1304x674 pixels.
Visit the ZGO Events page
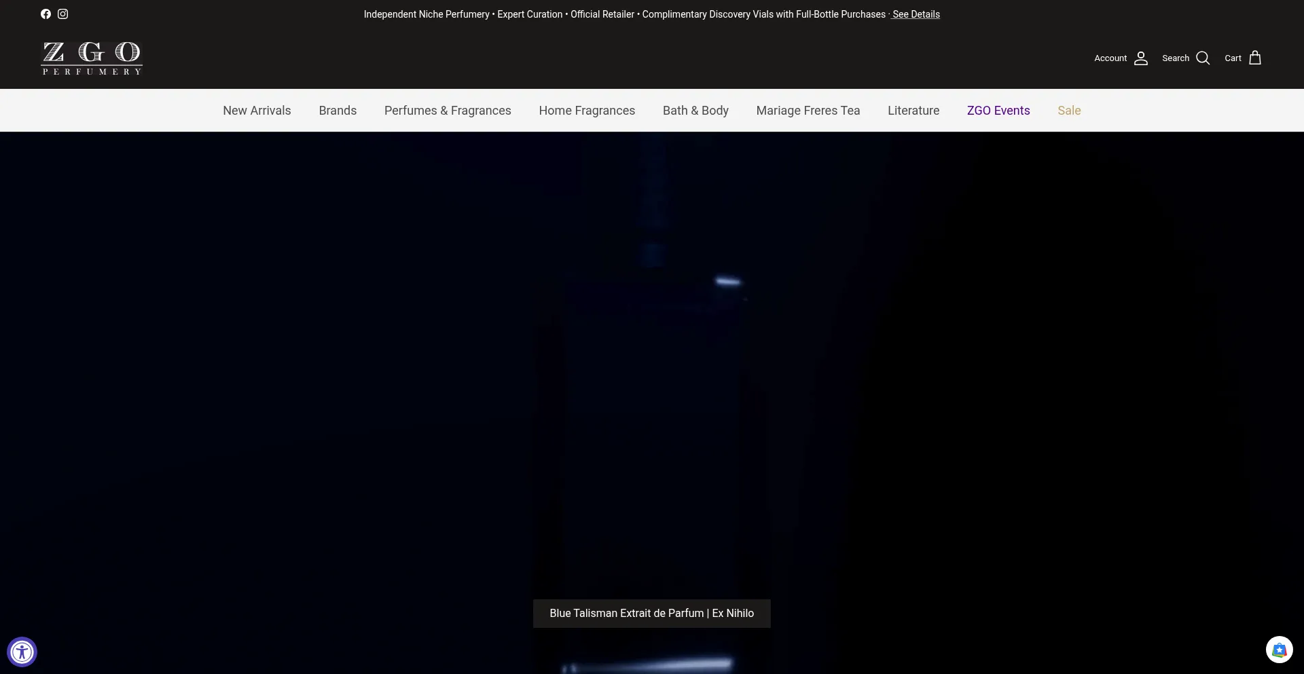click(x=998, y=111)
